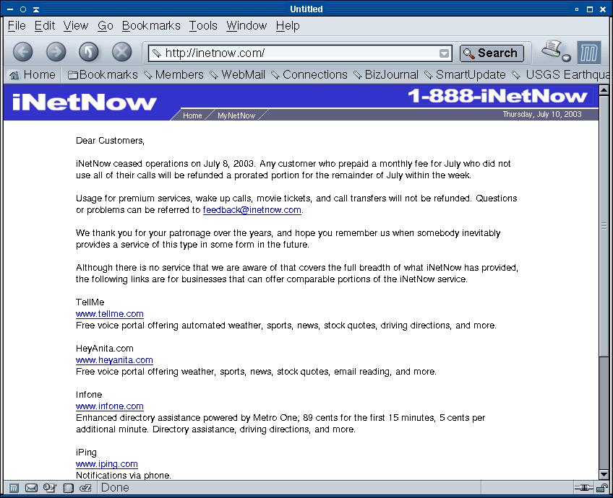Go back with the Back arrow button
Screen dimensions: 613x498
[23, 52]
